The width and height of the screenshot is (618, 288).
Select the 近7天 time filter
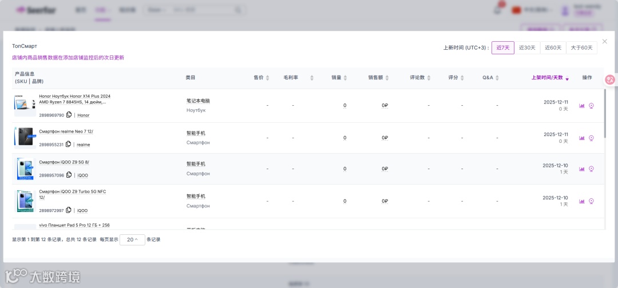503,47
